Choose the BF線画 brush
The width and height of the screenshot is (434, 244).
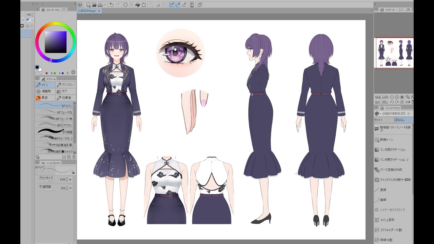click(54, 131)
